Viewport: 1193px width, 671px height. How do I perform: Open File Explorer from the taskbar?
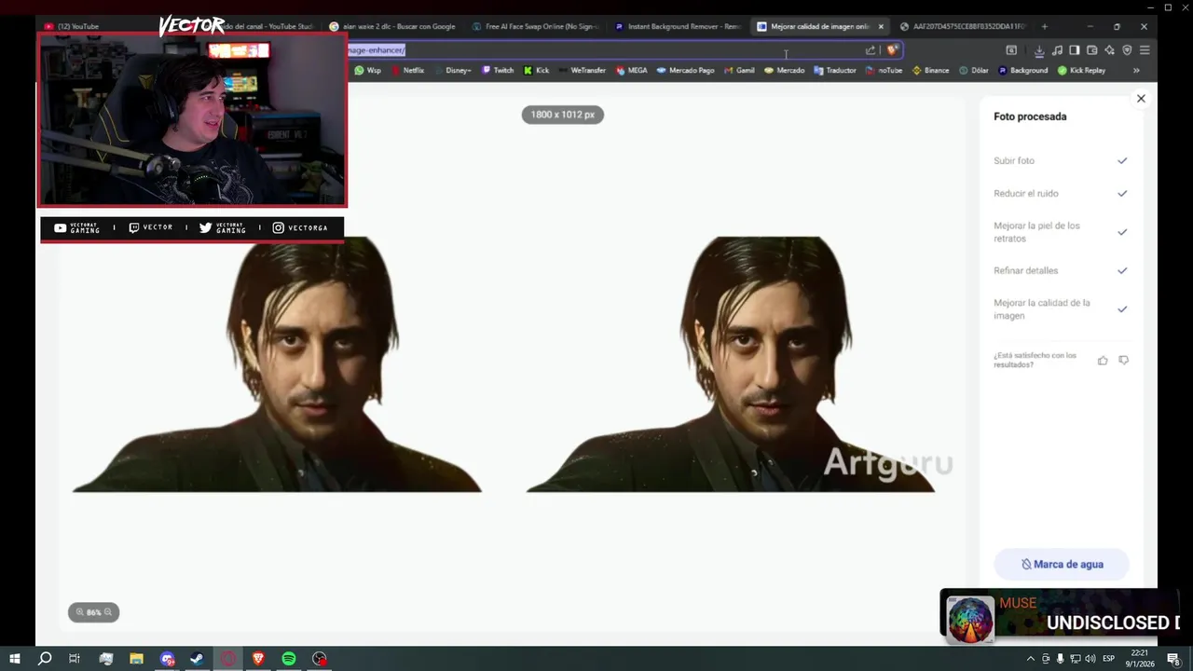point(136,659)
